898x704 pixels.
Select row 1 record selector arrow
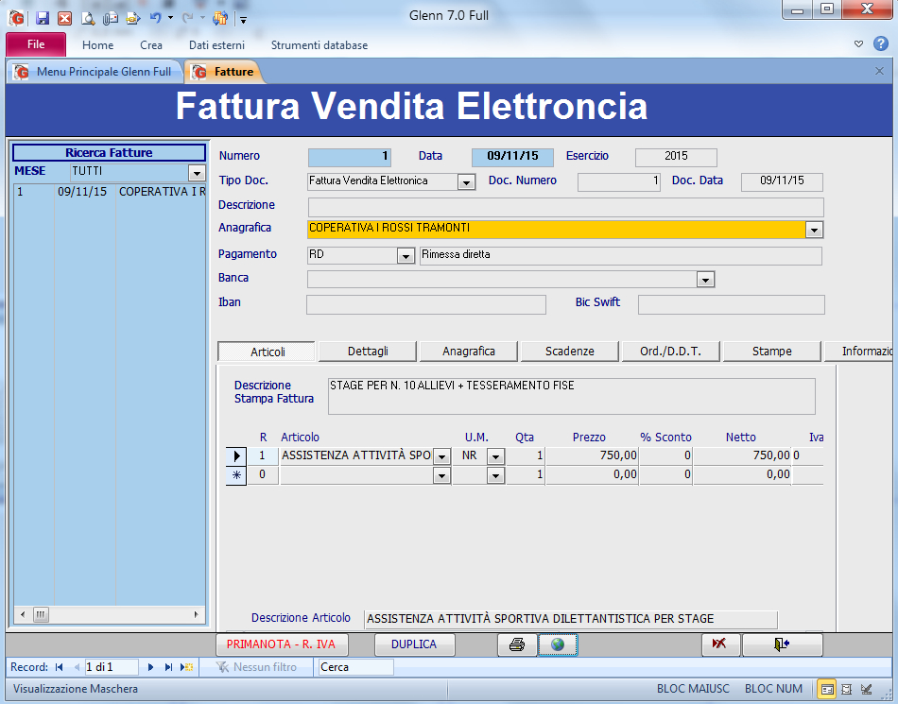[x=236, y=456]
